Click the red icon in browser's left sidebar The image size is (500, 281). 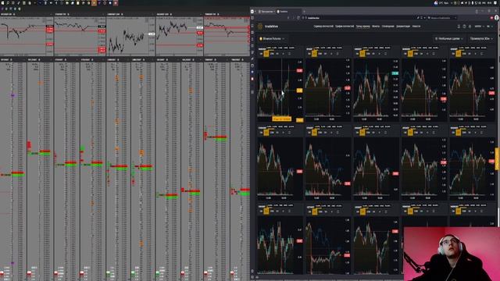click(x=252, y=79)
